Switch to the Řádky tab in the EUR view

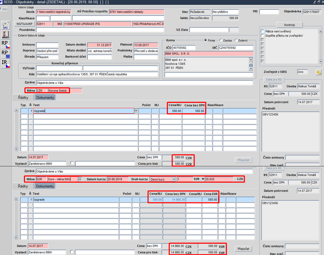23,186
